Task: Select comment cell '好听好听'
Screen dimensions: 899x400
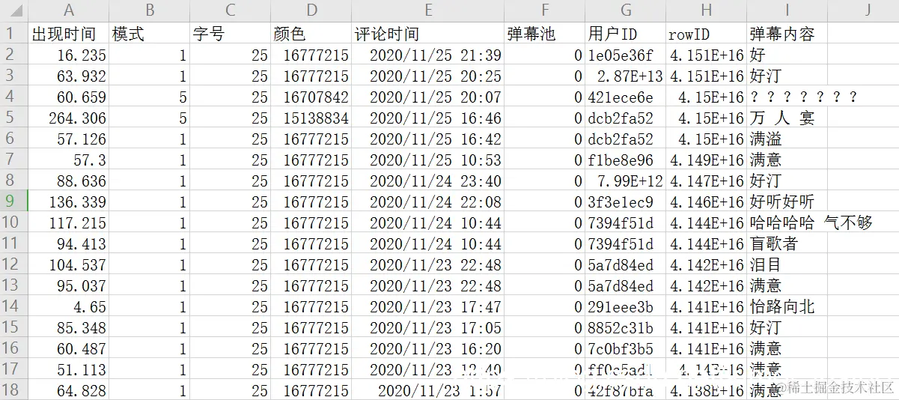Action: (x=787, y=201)
